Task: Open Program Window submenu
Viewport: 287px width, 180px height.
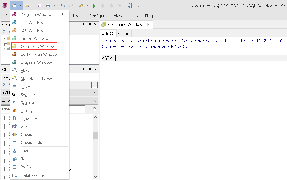Action: [39, 14]
